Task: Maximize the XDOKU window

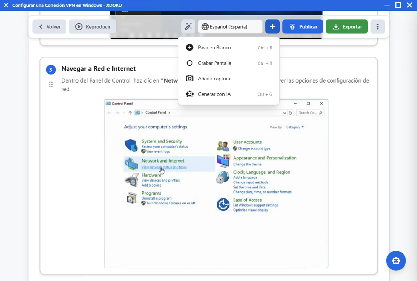Action: [x=398, y=5]
